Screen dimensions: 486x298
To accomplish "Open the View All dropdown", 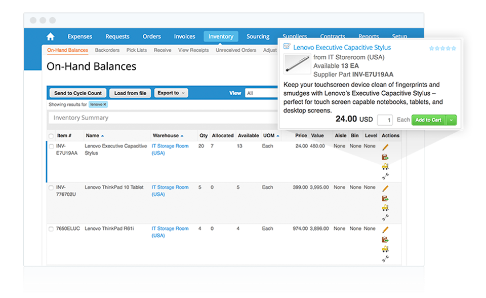I will coord(261,93).
